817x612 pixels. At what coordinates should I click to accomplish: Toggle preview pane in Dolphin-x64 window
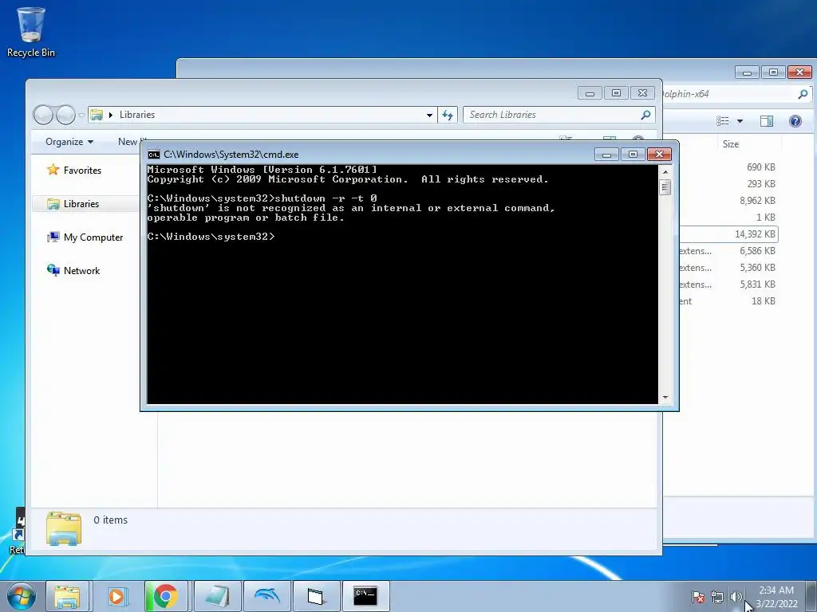pos(767,121)
